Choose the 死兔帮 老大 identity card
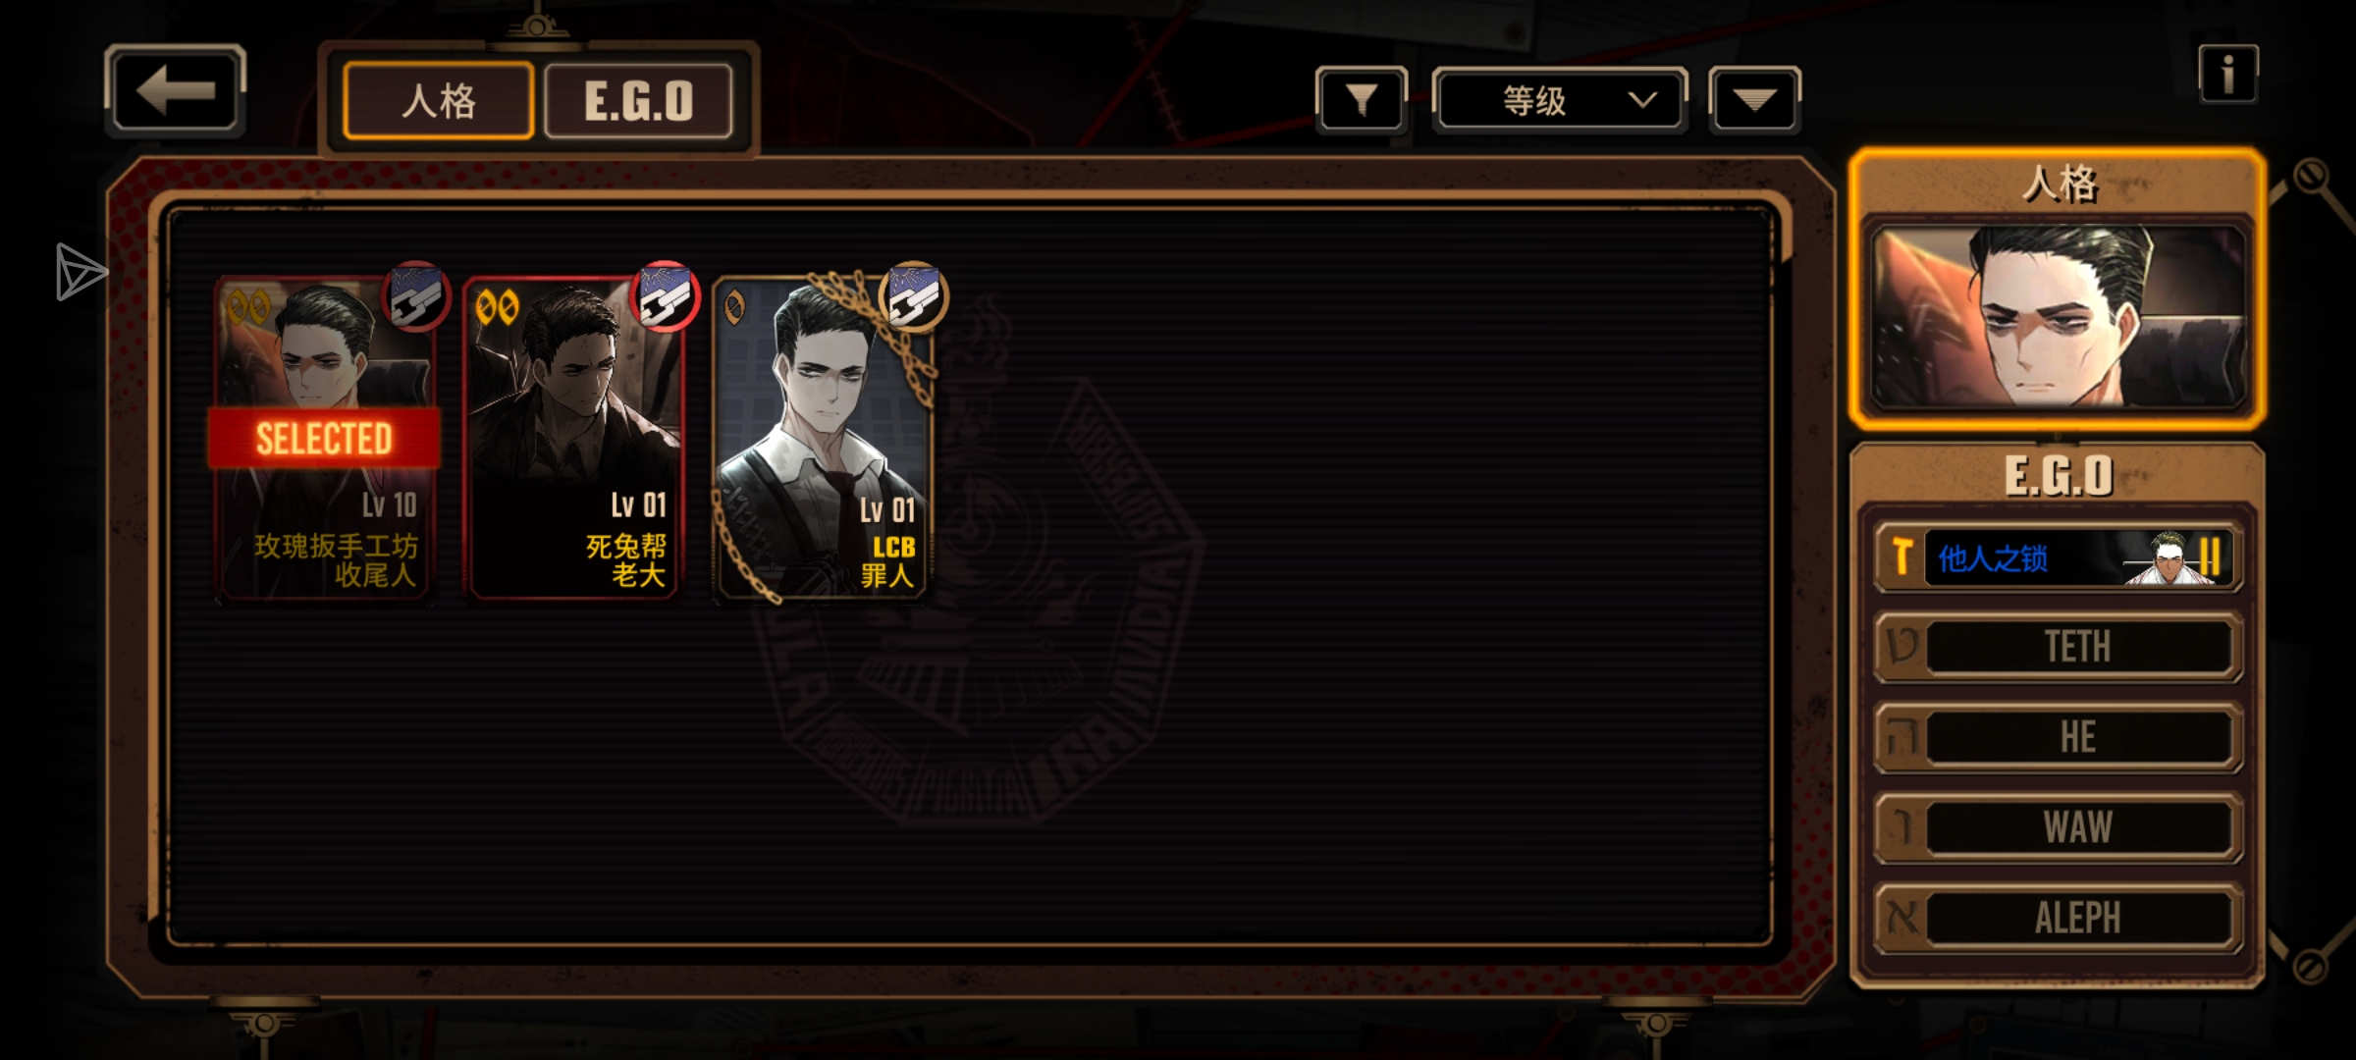The height and width of the screenshot is (1060, 2356). (x=573, y=439)
